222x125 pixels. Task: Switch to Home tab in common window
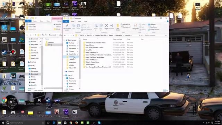[x=72, y=22]
